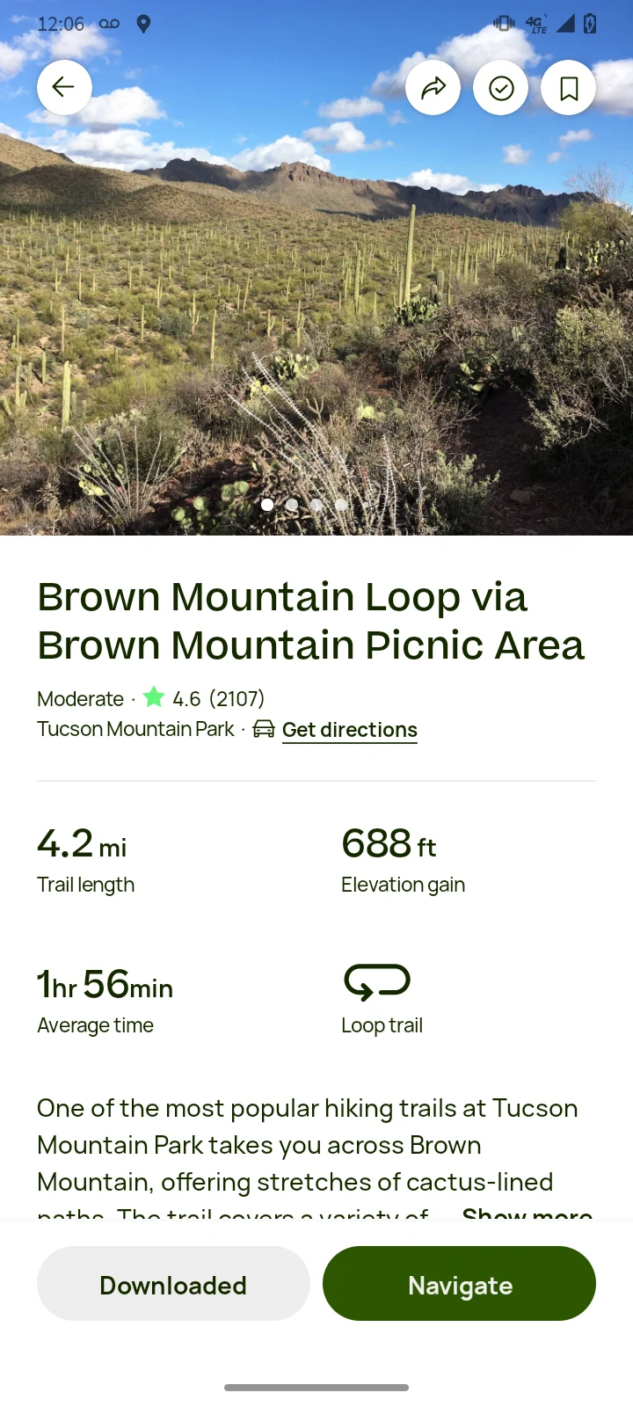The image size is (633, 1407).
Task: Open Get directions to the trailhead
Action: point(349,729)
